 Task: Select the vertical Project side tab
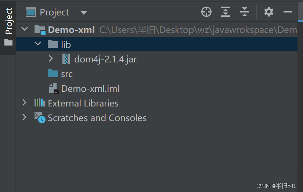[x=8, y=21]
